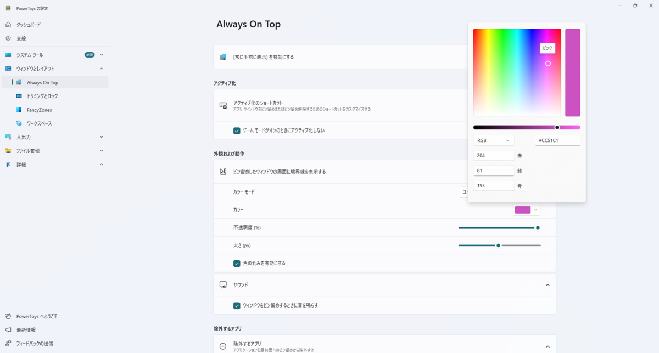Click the FancyZones icon in sidebar
The image size is (659, 353).
click(x=19, y=110)
